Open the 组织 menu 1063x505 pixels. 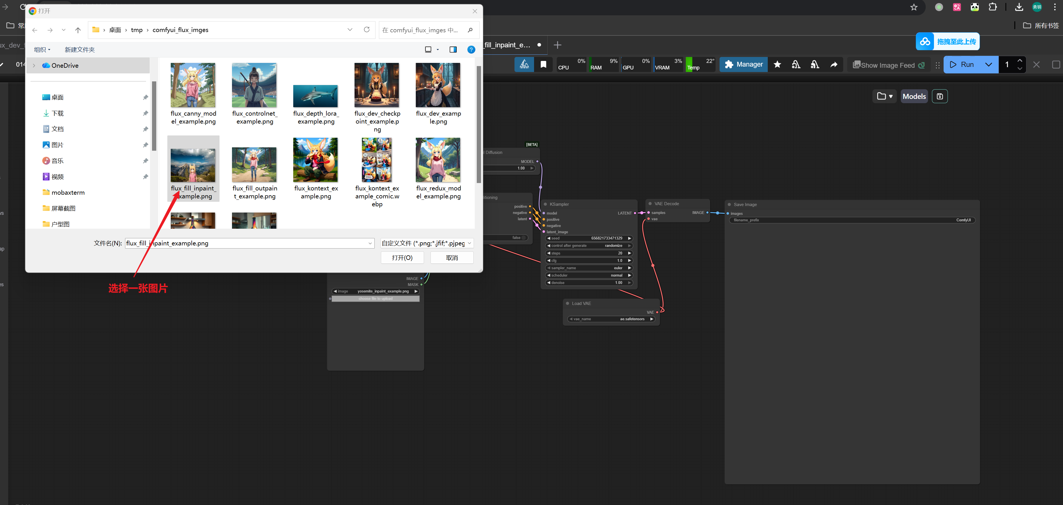point(42,50)
